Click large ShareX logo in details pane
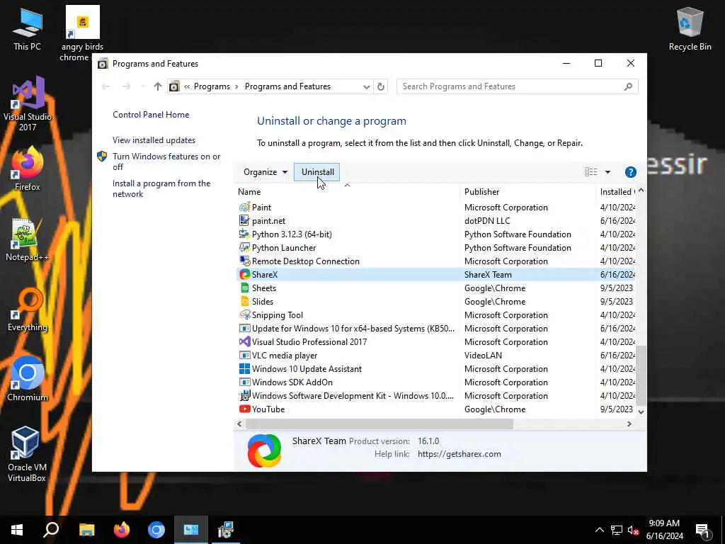The width and height of the screenshot is (725, 544). point(264,450)
